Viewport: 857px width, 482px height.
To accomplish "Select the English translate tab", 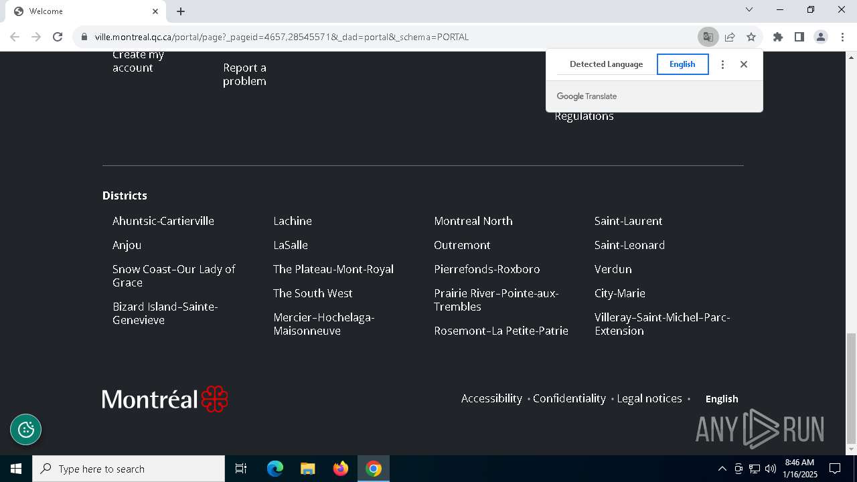I will point(682,64).
